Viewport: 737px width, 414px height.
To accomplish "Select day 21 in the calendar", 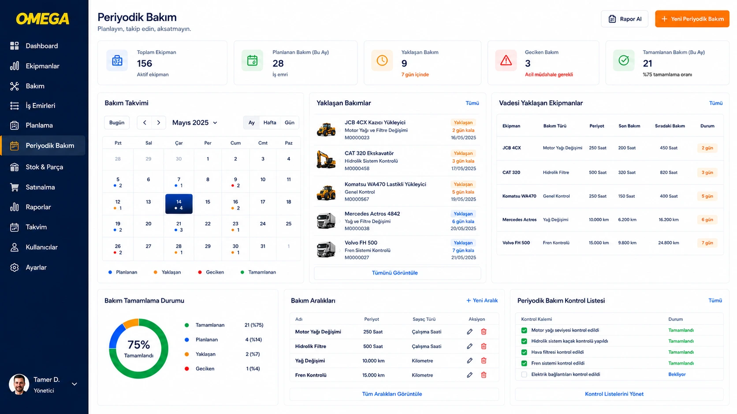I will 179,226.
